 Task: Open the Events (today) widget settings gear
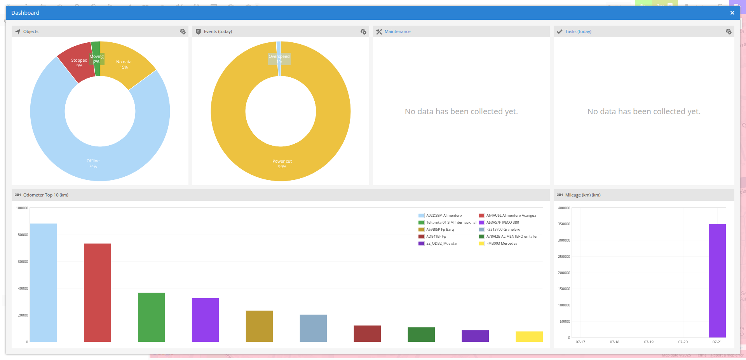tap(363, 31)
